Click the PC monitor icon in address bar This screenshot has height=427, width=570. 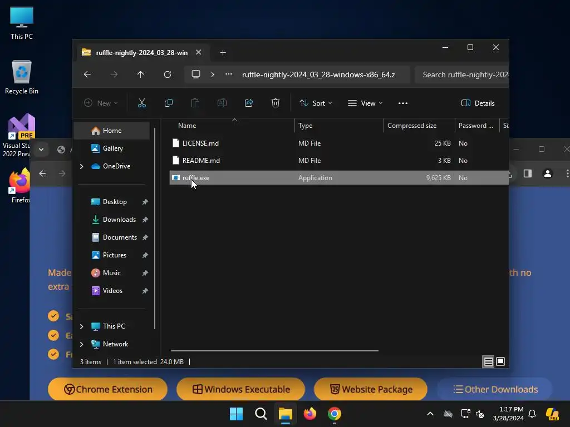point(196,75)
